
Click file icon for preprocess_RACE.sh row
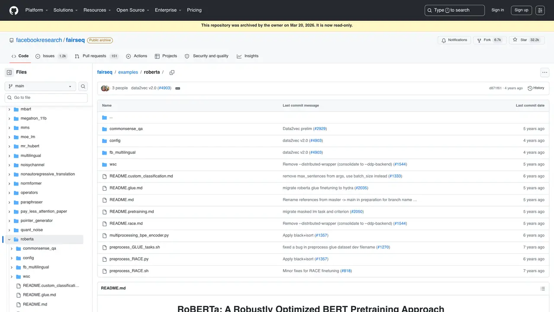[x=104, y=271]
